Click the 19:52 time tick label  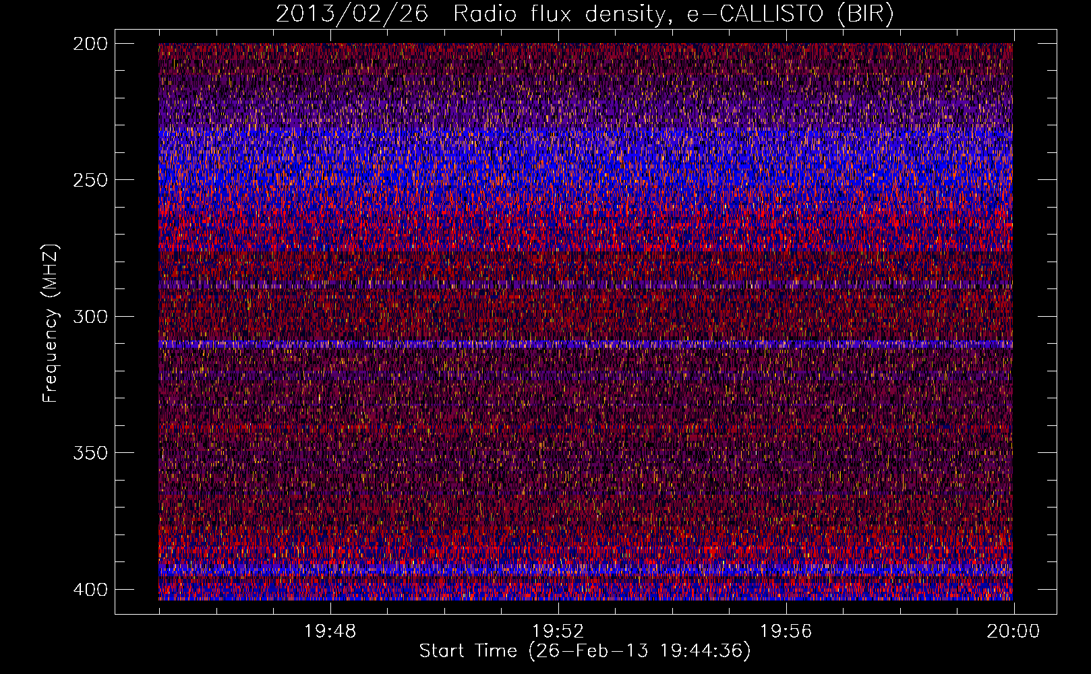point(558,632)
